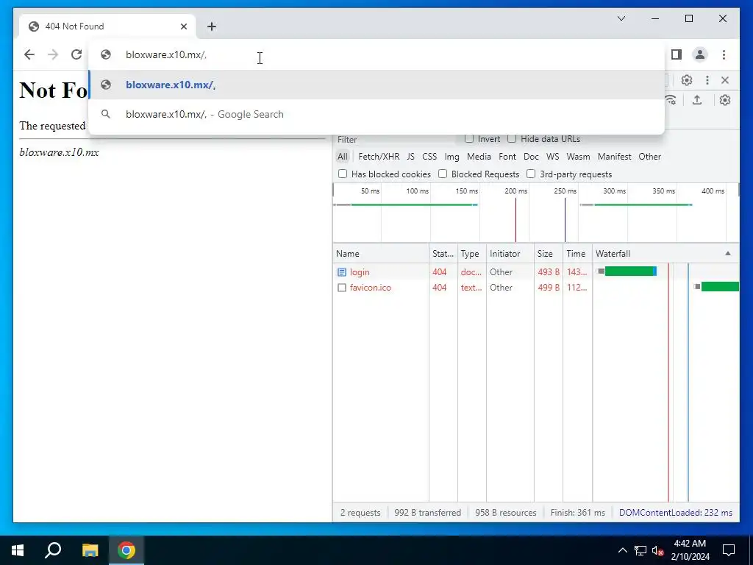The image size is (753, 565).
Task: Toggle the Waterfall sort arrow
Action: 727,254
